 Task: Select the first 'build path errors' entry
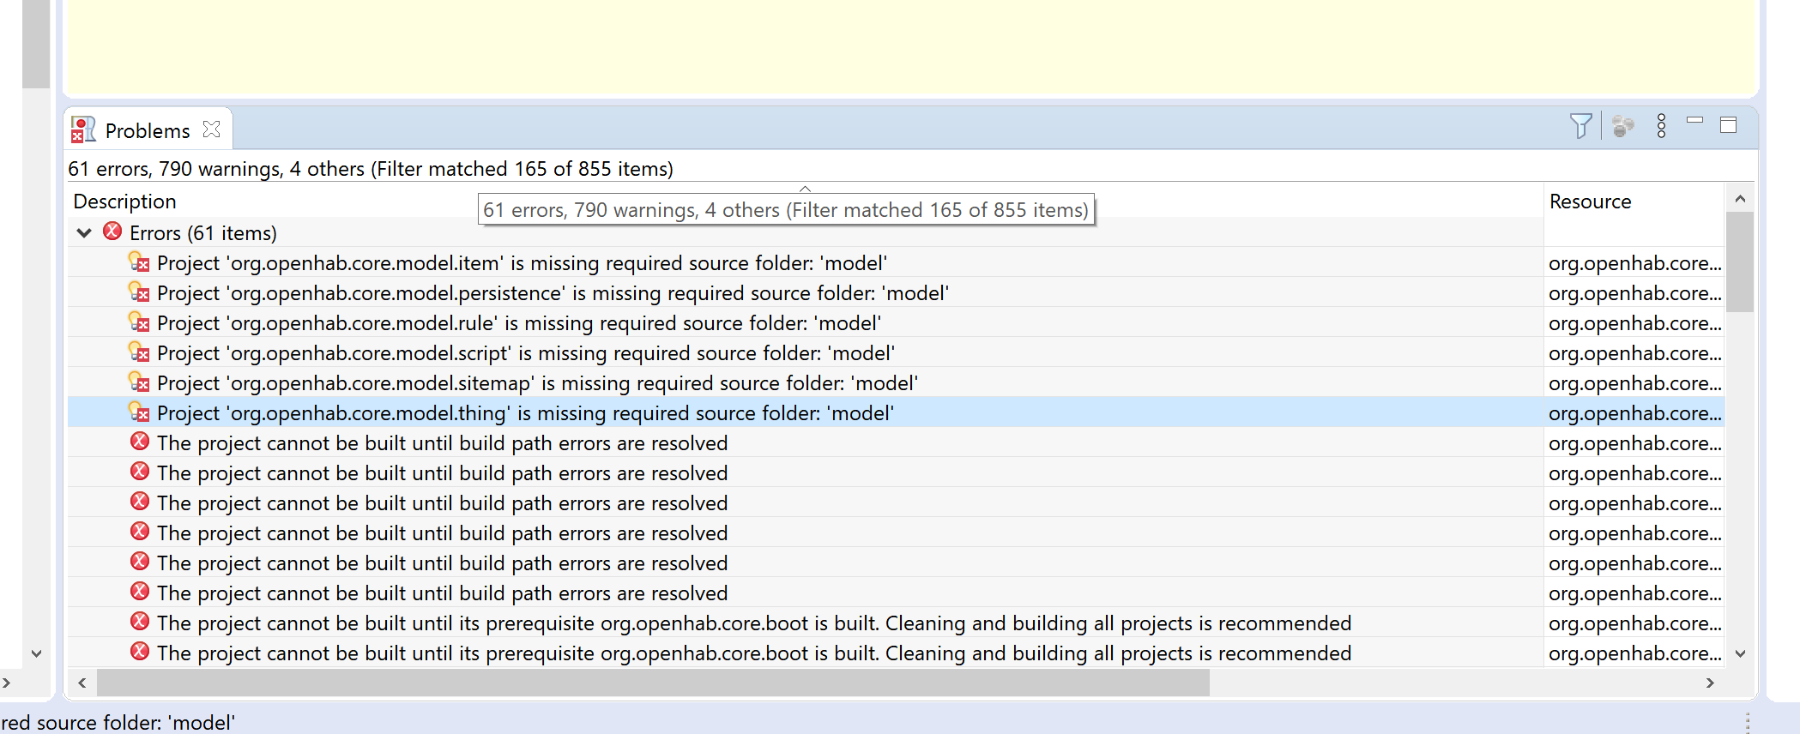click(442, 443)
